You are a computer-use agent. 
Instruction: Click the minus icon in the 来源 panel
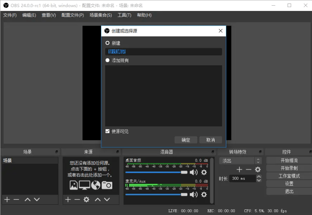[x=77, y=199]
